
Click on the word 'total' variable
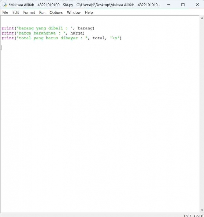pos(99,38)
